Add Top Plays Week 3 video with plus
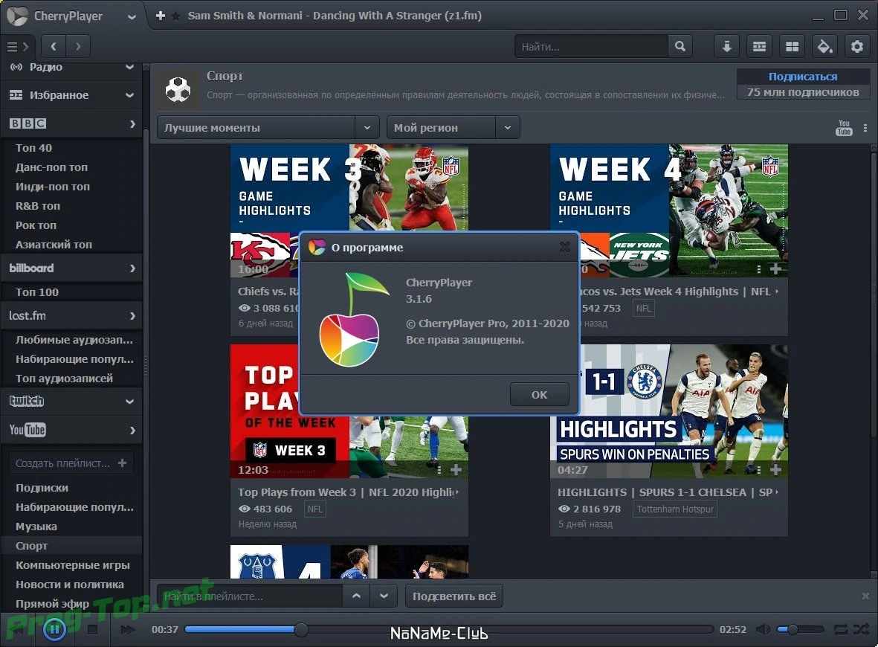The height and width of the screenshot is (647, 878). (x=456, y=470)
